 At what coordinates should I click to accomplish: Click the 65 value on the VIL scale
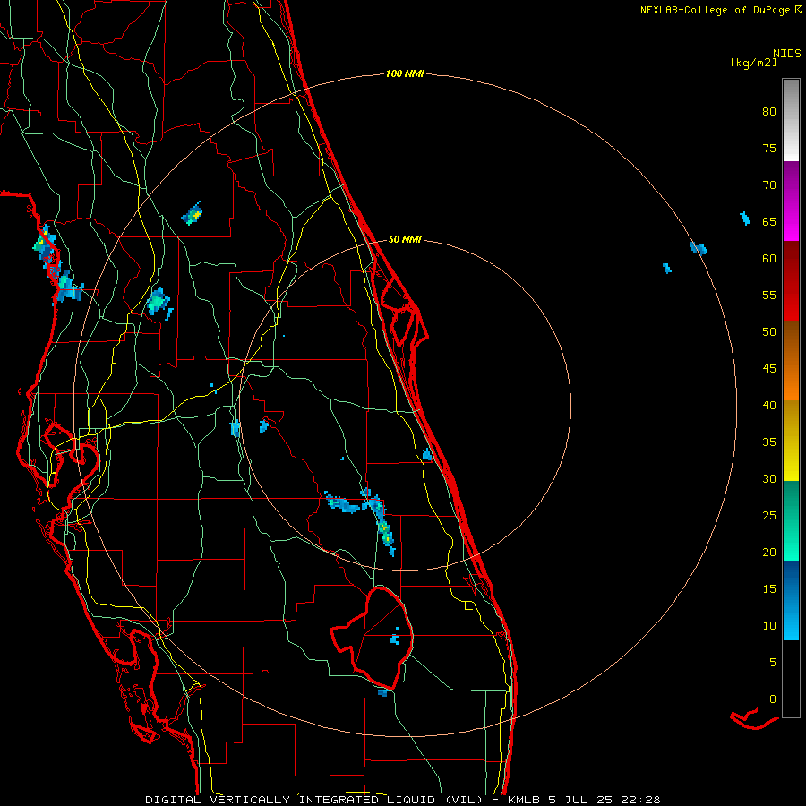click(769, 222)
